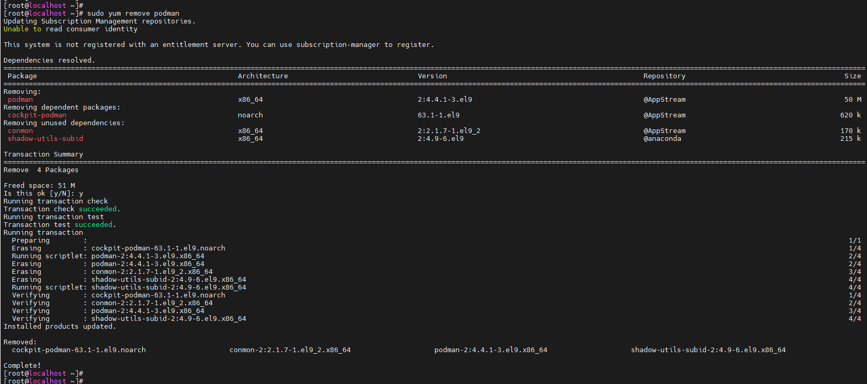
Task: Click the 'Package' column header
Action: 22,76
